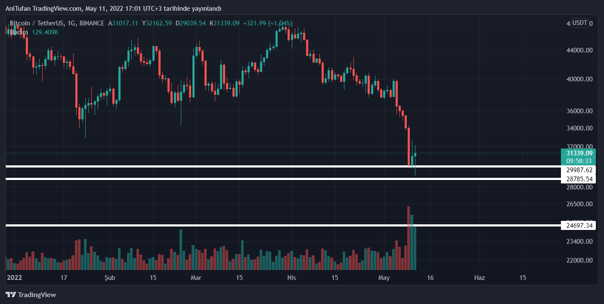The image size is (604, 304).
Task: Click the 44000.00 price scale label
Action: (579, 50)
